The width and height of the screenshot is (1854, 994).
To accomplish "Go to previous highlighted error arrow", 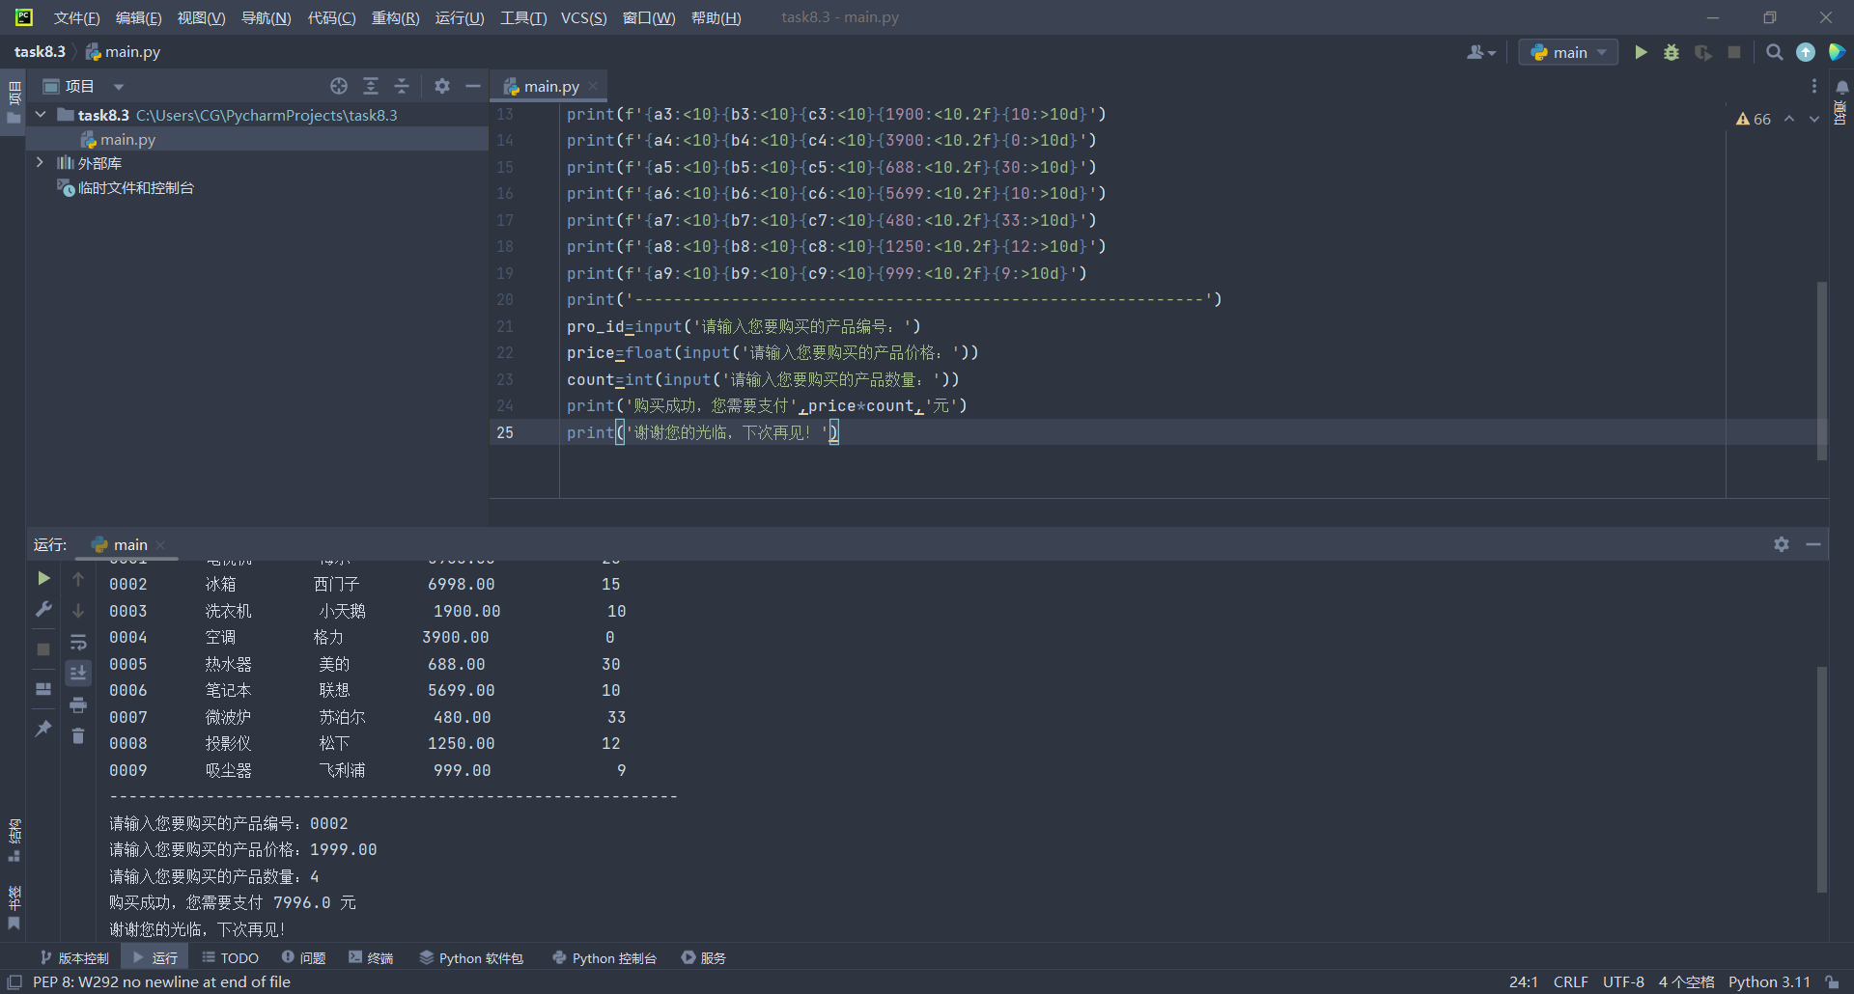I will point(1789,119).
